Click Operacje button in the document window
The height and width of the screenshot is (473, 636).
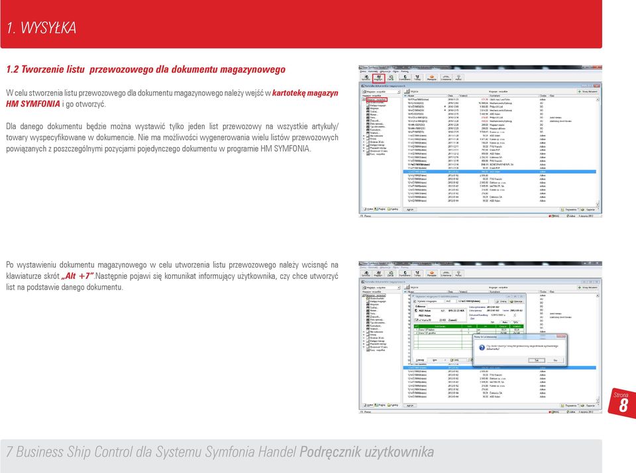pyautogui.click(x=517, y=301)
